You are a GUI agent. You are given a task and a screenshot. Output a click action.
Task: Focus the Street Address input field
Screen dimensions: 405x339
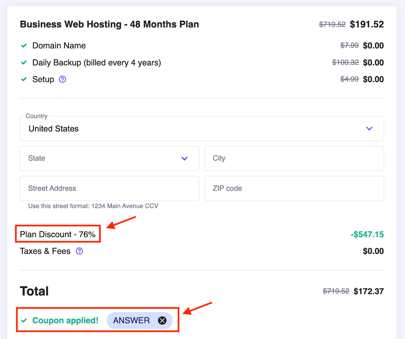tap(109, 188)
